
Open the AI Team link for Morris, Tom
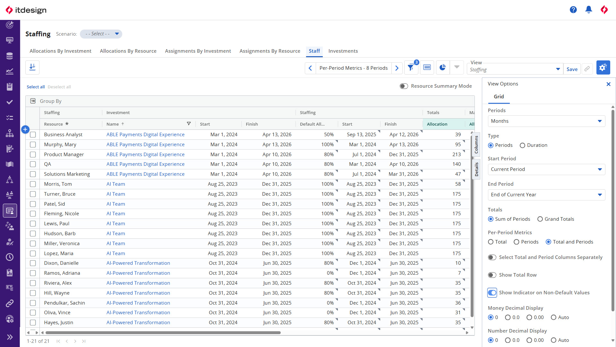[116, 184]
